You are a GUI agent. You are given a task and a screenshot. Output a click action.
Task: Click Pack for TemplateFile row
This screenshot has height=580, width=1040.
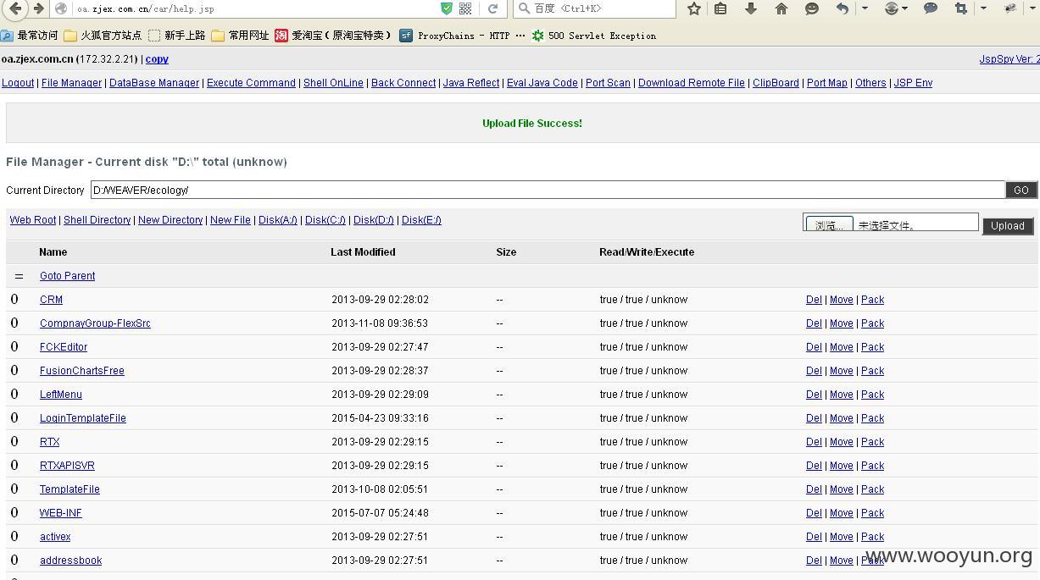[x=872, y=489]
